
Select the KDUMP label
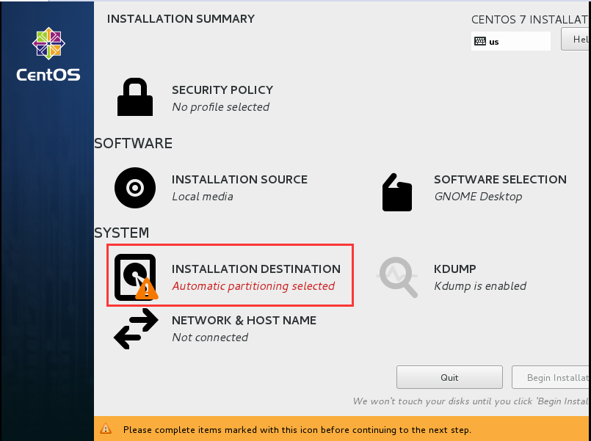[455, 269]
